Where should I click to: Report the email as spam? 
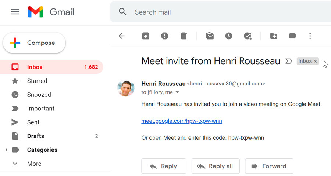[x=165, y=36]
